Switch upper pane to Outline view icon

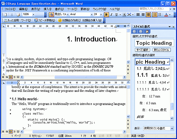click(15, 77)
